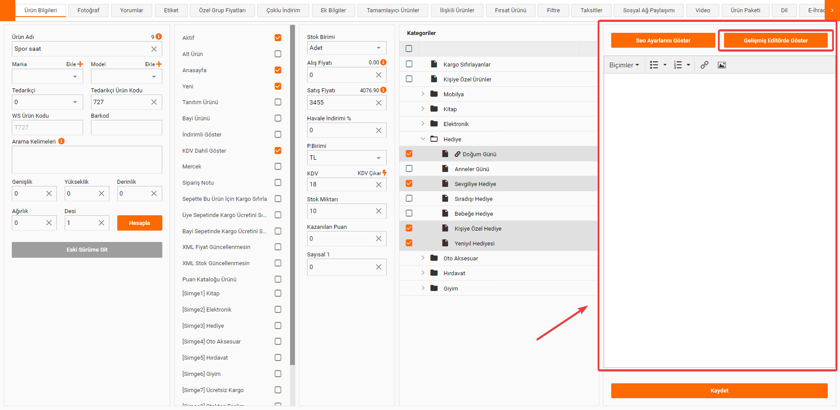The image size is (840, 410).
Task: Expand the Mobilya category
Action: [x=423, y=94]
